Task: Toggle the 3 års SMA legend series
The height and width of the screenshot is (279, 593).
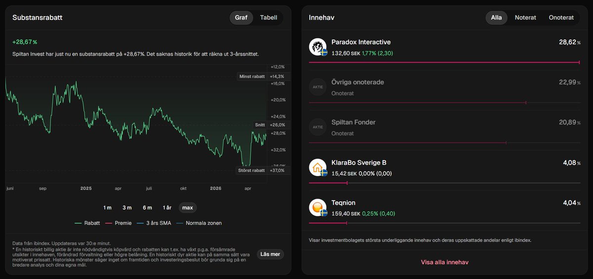Action: (153, 223)
